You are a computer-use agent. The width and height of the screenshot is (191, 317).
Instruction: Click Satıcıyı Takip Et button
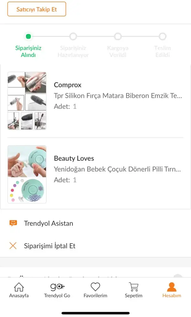[x=37, y=9]
